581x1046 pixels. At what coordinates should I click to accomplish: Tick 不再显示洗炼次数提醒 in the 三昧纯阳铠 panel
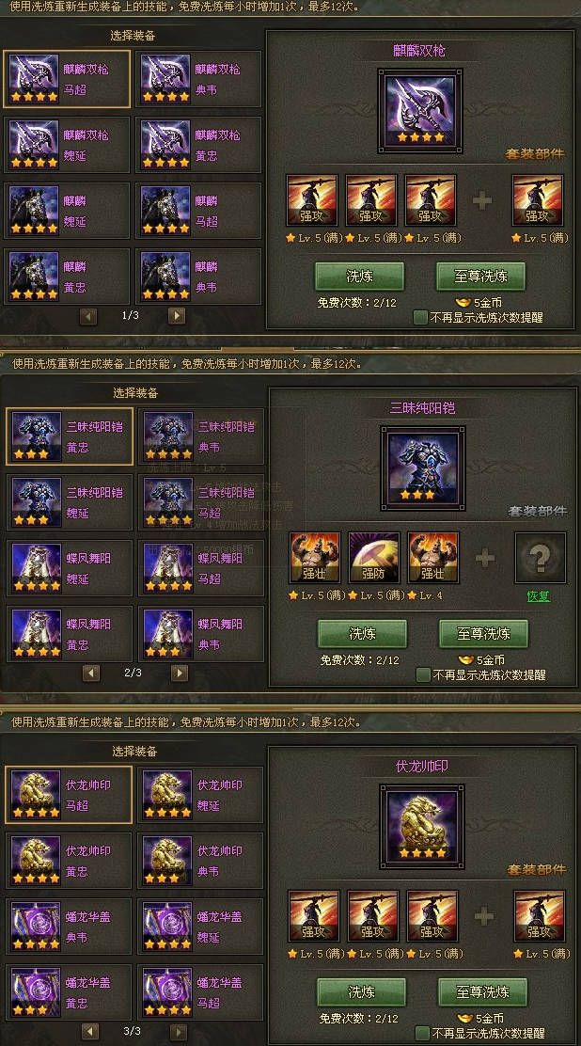click(423, 675)
